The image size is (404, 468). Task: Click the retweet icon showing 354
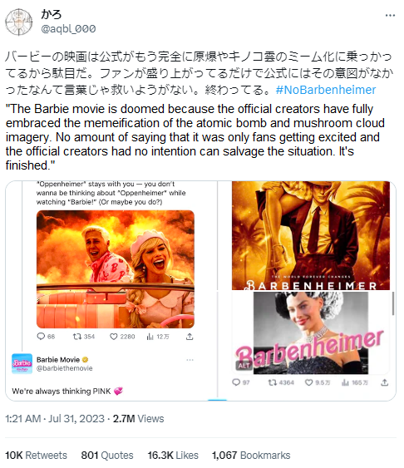[77, 337]
